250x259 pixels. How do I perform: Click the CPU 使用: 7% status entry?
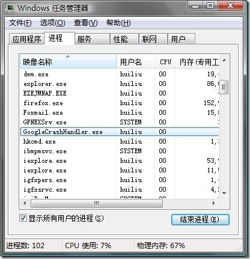tap(88, 246)
